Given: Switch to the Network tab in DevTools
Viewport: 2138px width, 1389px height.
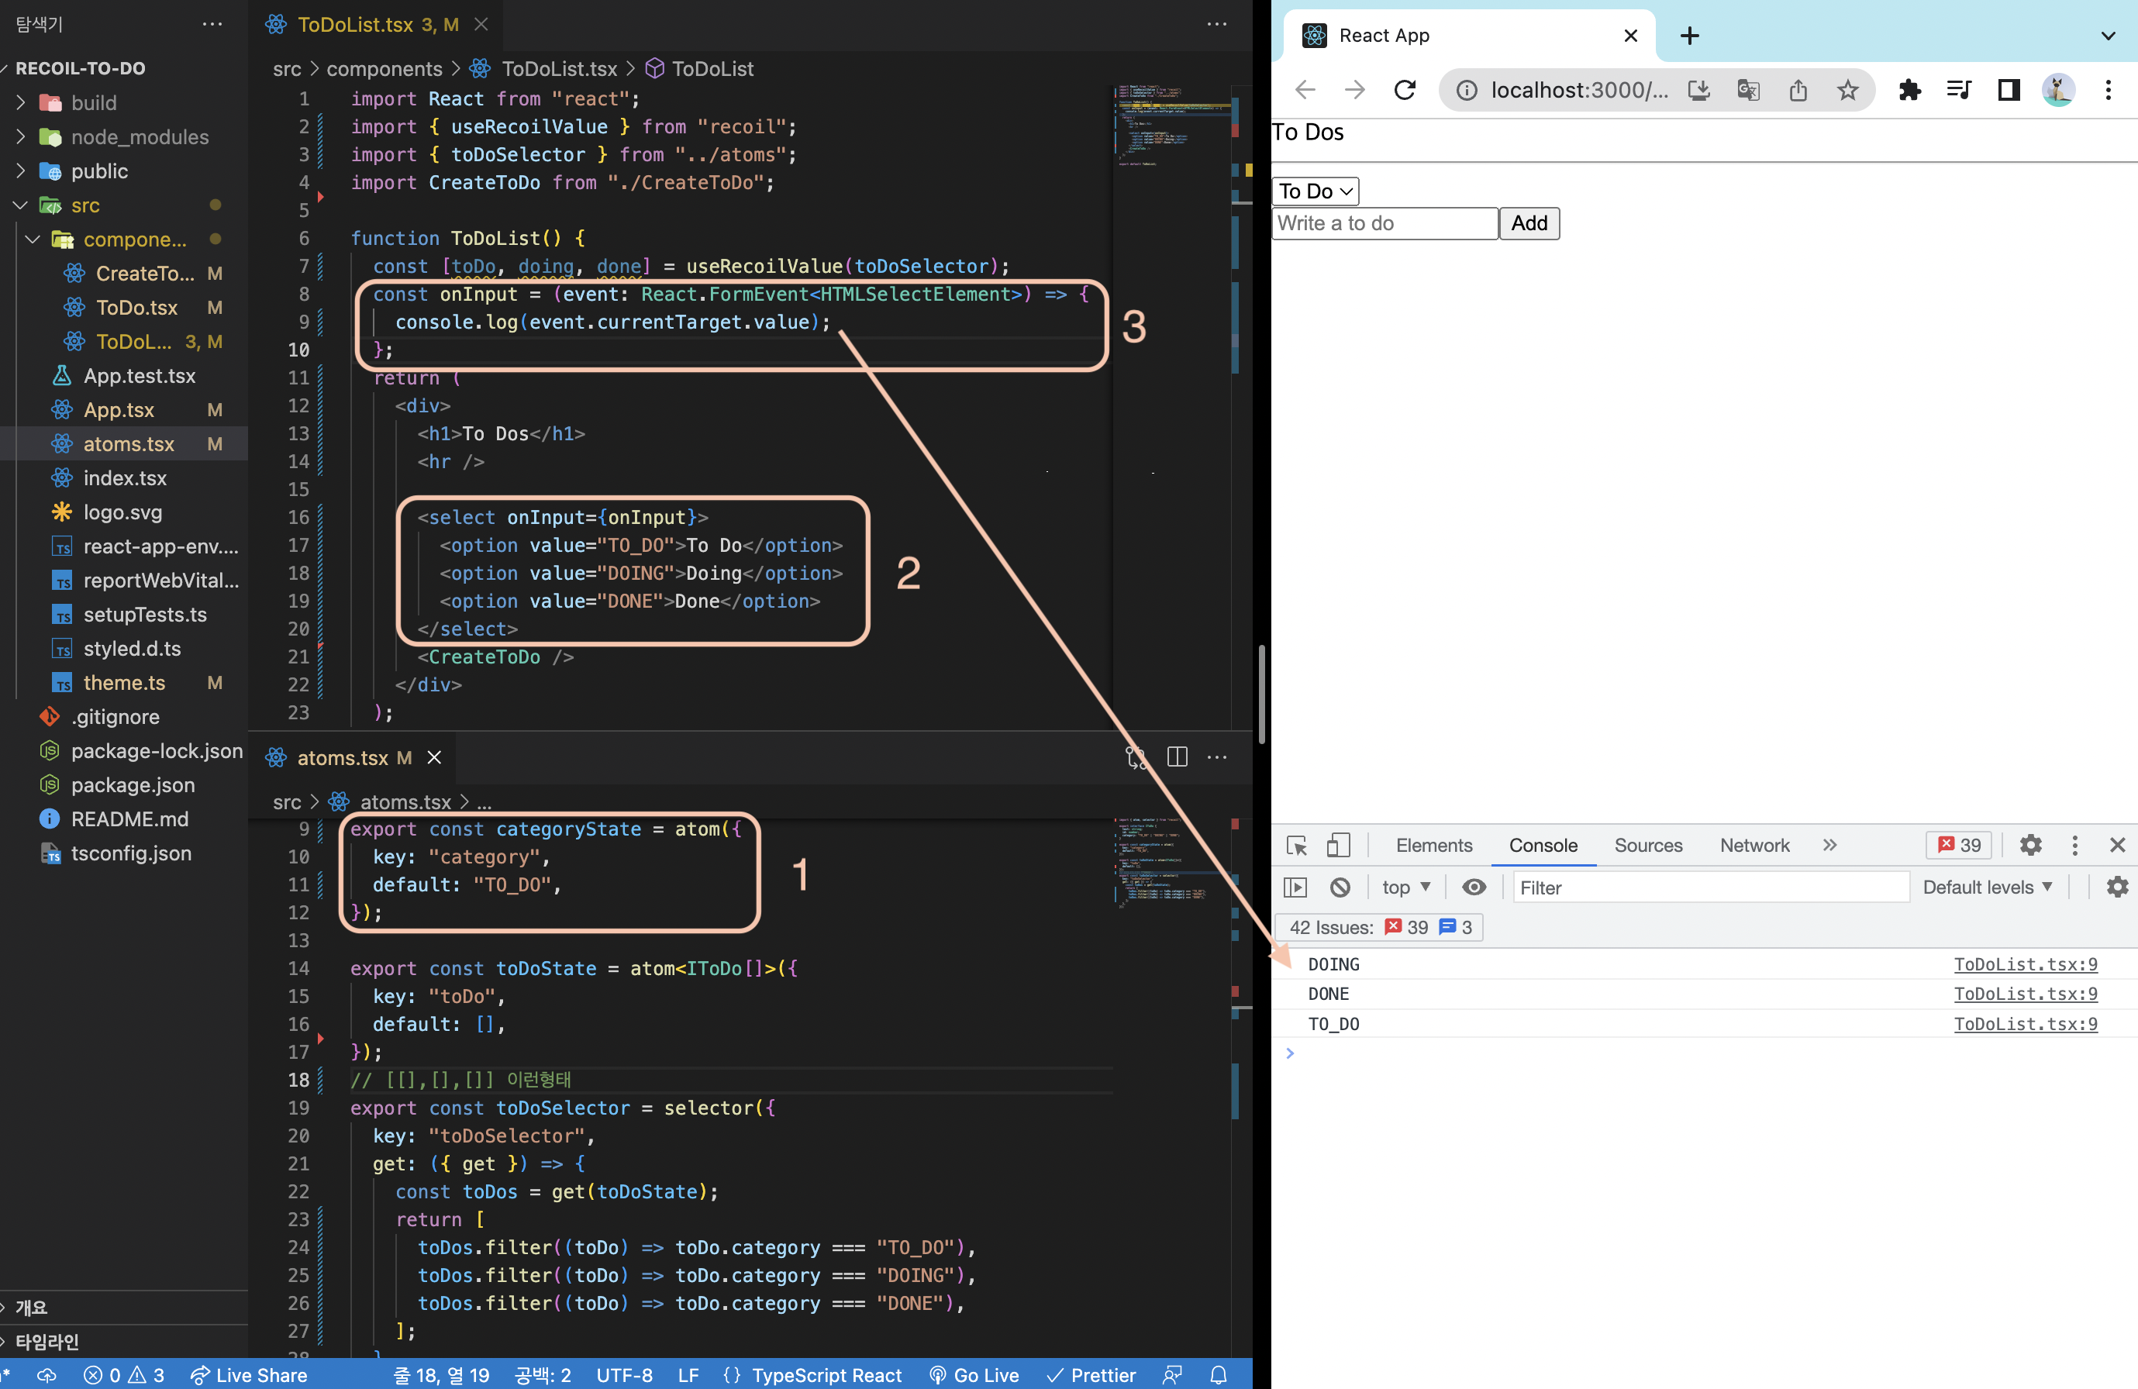Looking at the screenshot, I should coord(1754,846).
